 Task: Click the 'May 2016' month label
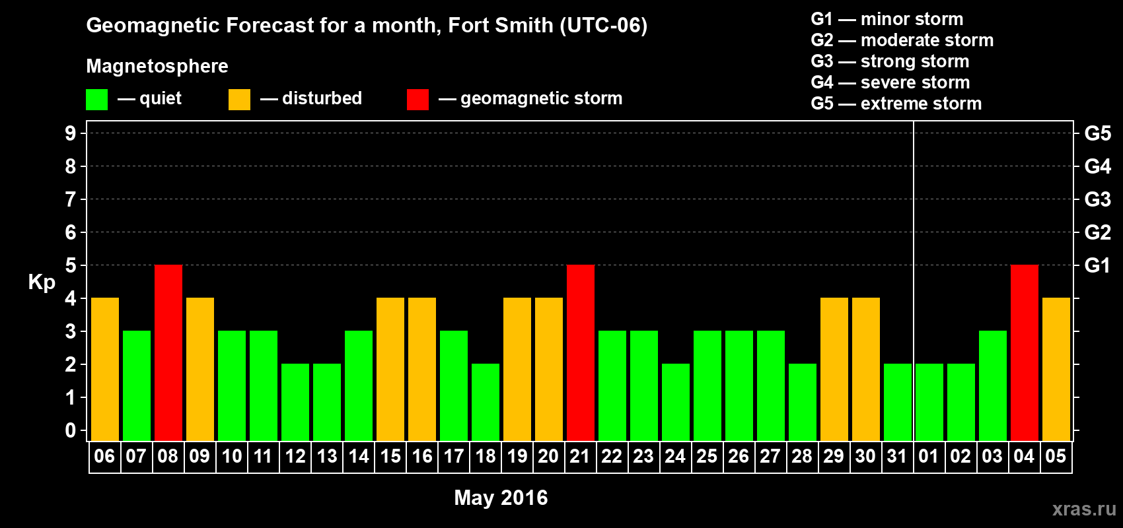[x=501, y=498]
